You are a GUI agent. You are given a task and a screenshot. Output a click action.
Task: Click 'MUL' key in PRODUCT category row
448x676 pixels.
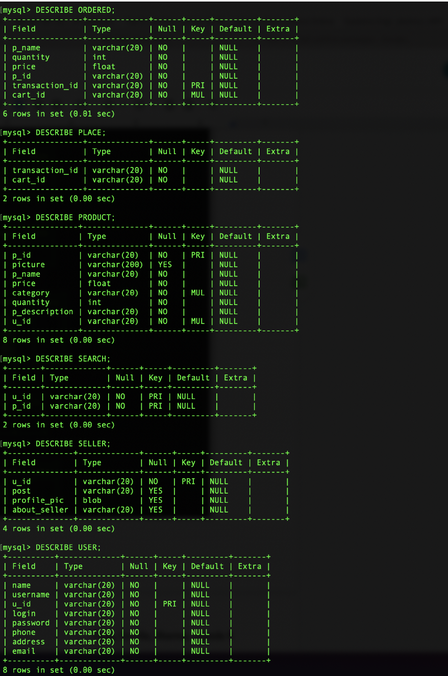click(197, 293)
